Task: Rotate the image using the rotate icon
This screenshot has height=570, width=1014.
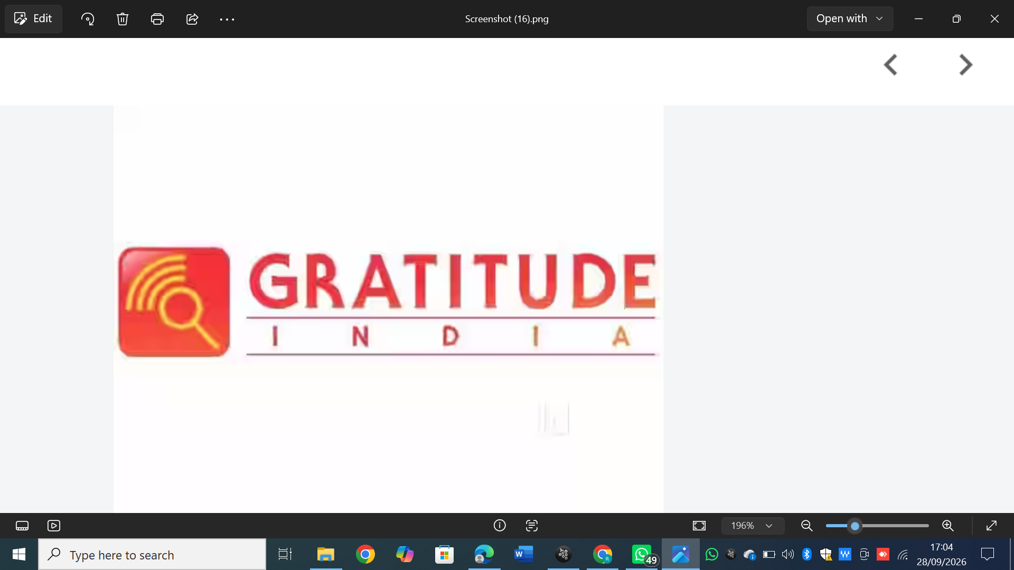Action: coord(88,19)
